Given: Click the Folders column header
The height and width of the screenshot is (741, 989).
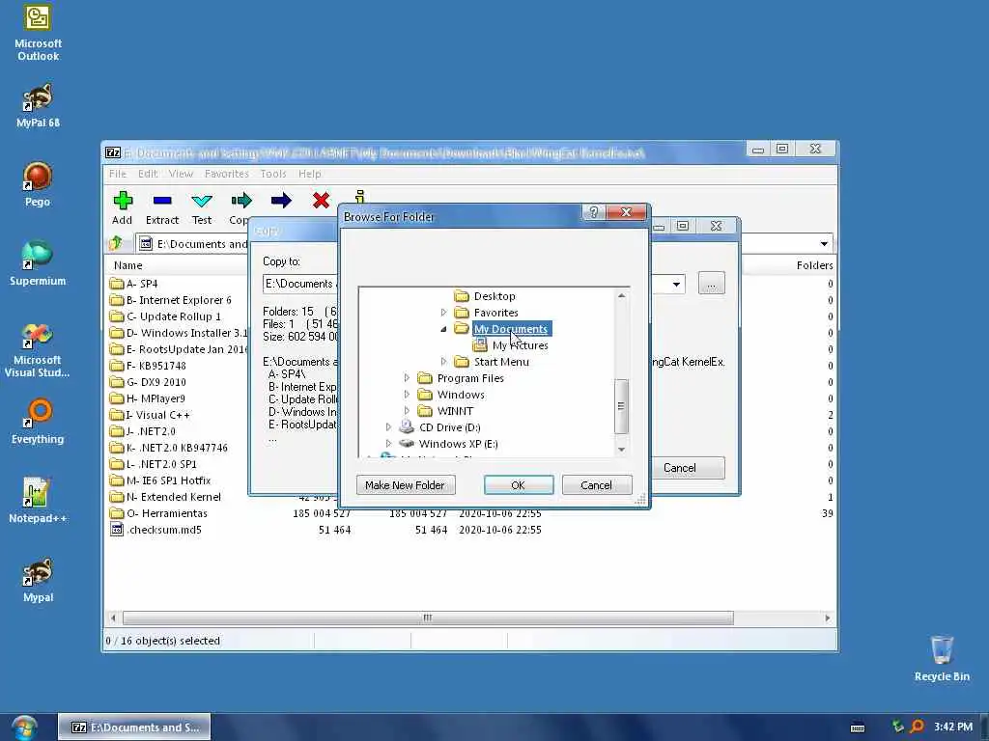Looking at the screenshot, I should [813, 265].
